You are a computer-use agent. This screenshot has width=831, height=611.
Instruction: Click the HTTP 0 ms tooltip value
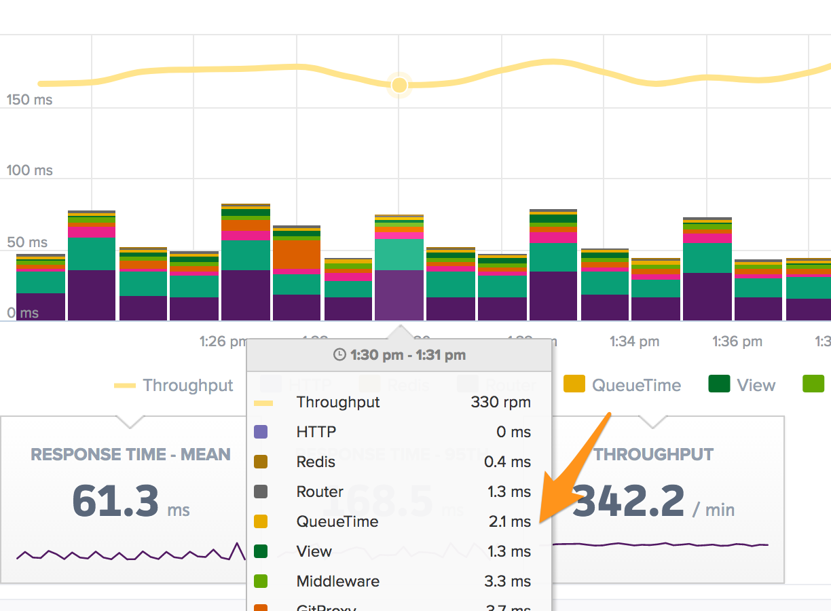(513, 432)
